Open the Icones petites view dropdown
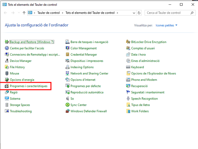This screenshot has width=198, height=149. click(x=166, y=25)
